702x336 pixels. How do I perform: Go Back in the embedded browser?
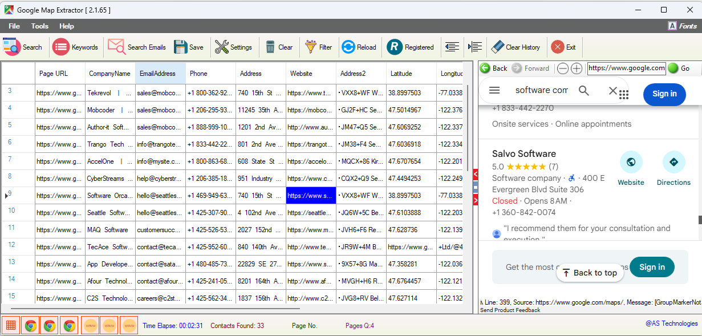pyautogui.click(x=494, y=68)
